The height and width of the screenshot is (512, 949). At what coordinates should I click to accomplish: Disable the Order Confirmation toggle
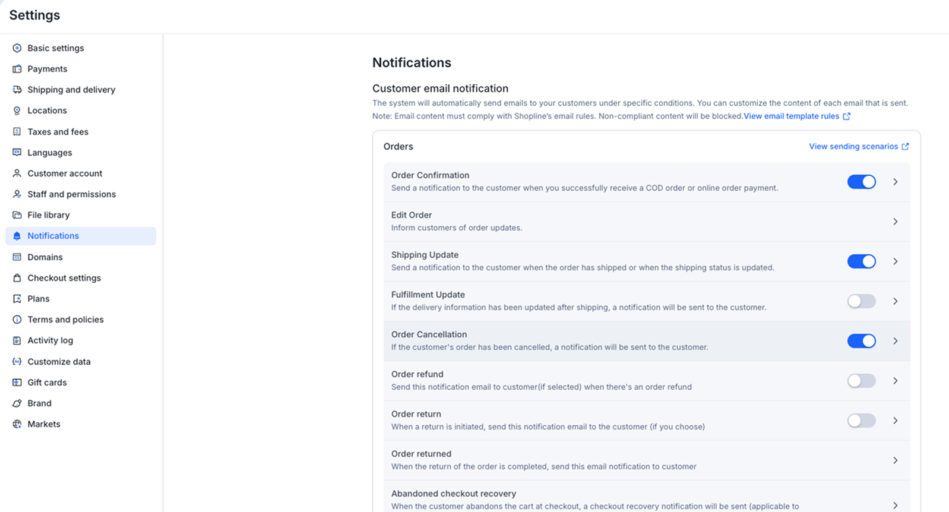click(861, 182)
